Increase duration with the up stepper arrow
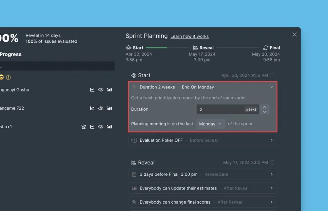Image resolution: width=328 pixels, height=211 pixels. (x=265, y=107)
